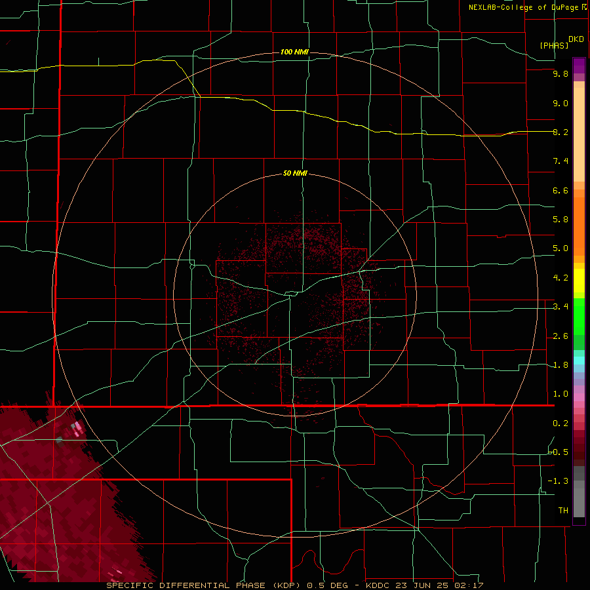Click the "-0.5" value on the color scale
Viewport: 590px width, 590px height.
[558, 452]
